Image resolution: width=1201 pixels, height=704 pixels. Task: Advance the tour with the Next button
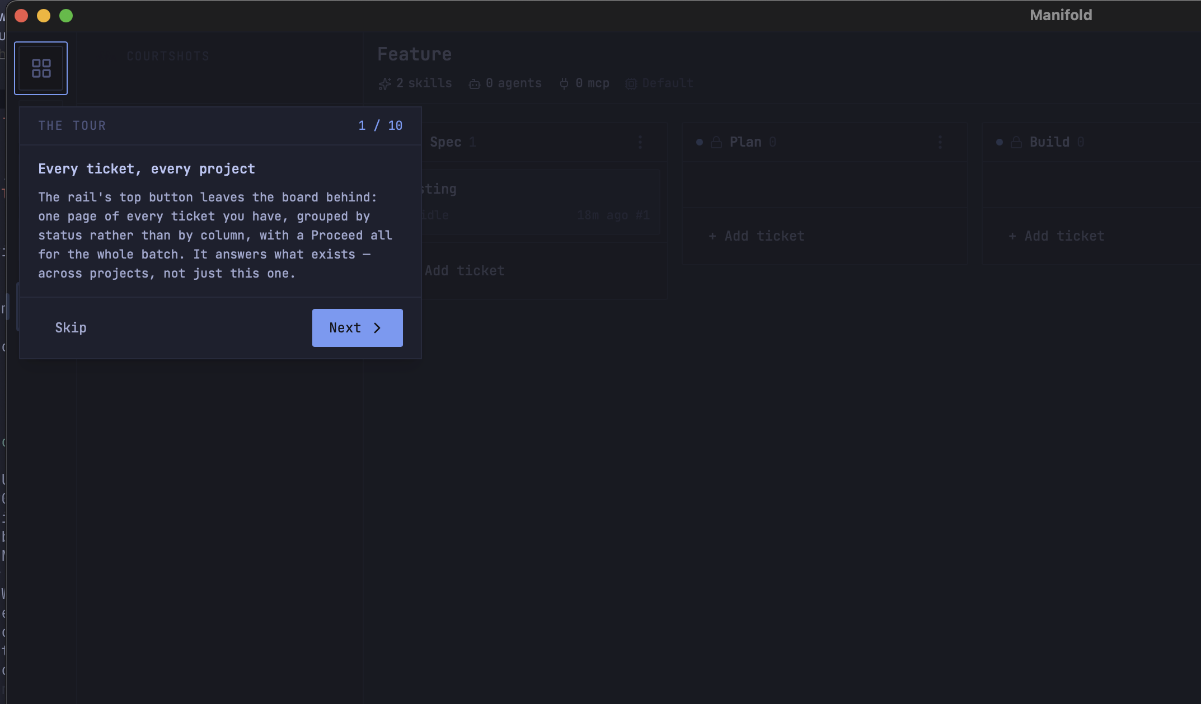point(357,328)
